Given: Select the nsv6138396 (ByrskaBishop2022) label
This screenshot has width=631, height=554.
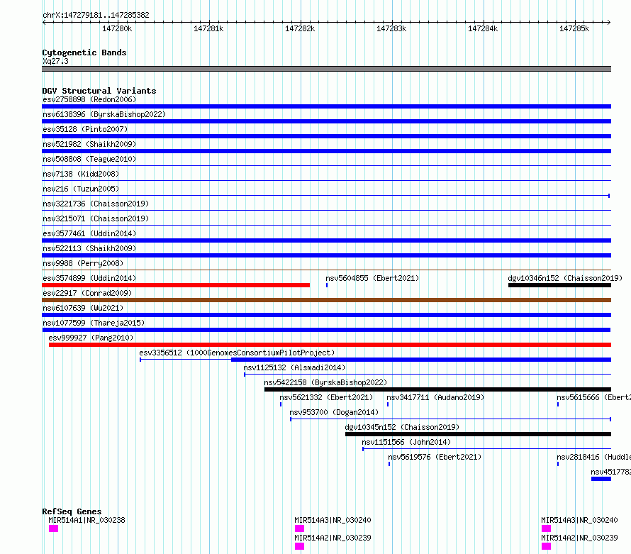Looking at the screenshot, I should coord(104,114).
